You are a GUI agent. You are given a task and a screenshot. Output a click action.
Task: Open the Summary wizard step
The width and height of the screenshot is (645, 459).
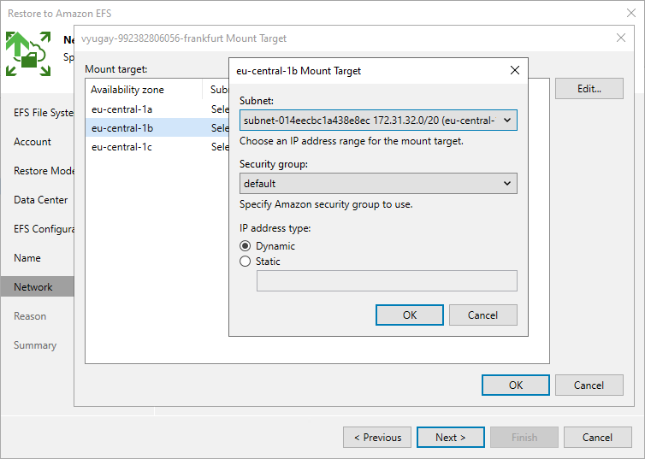click(x=35, y=345)
